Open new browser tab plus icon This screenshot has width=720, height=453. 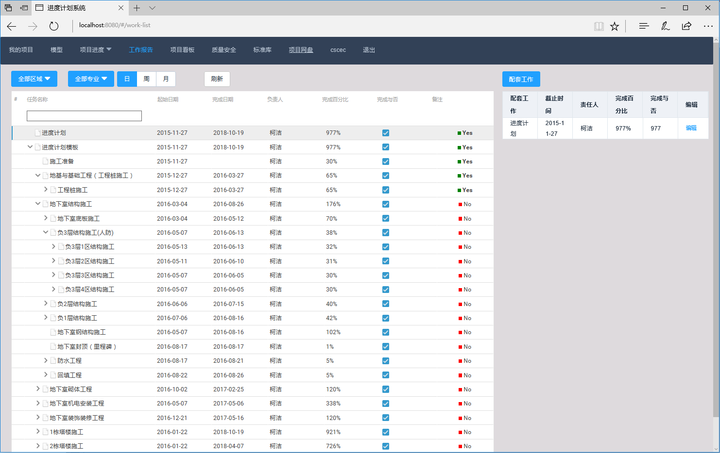tap(137, 8)
